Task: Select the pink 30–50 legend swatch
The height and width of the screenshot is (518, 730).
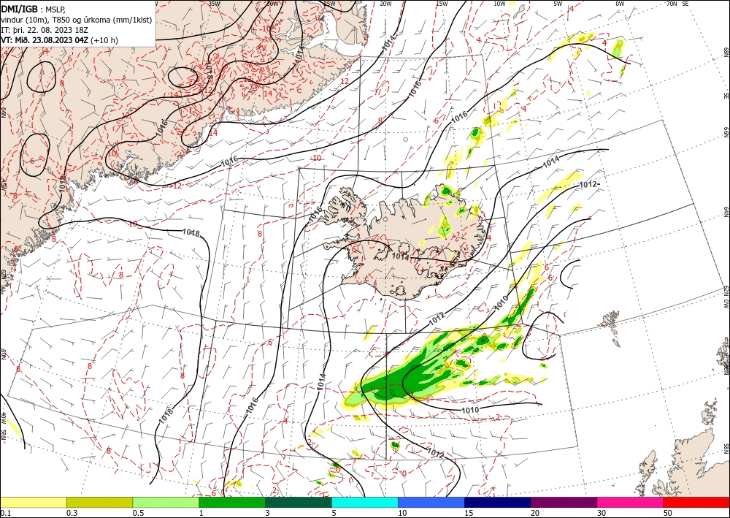Action: (631, 502)
